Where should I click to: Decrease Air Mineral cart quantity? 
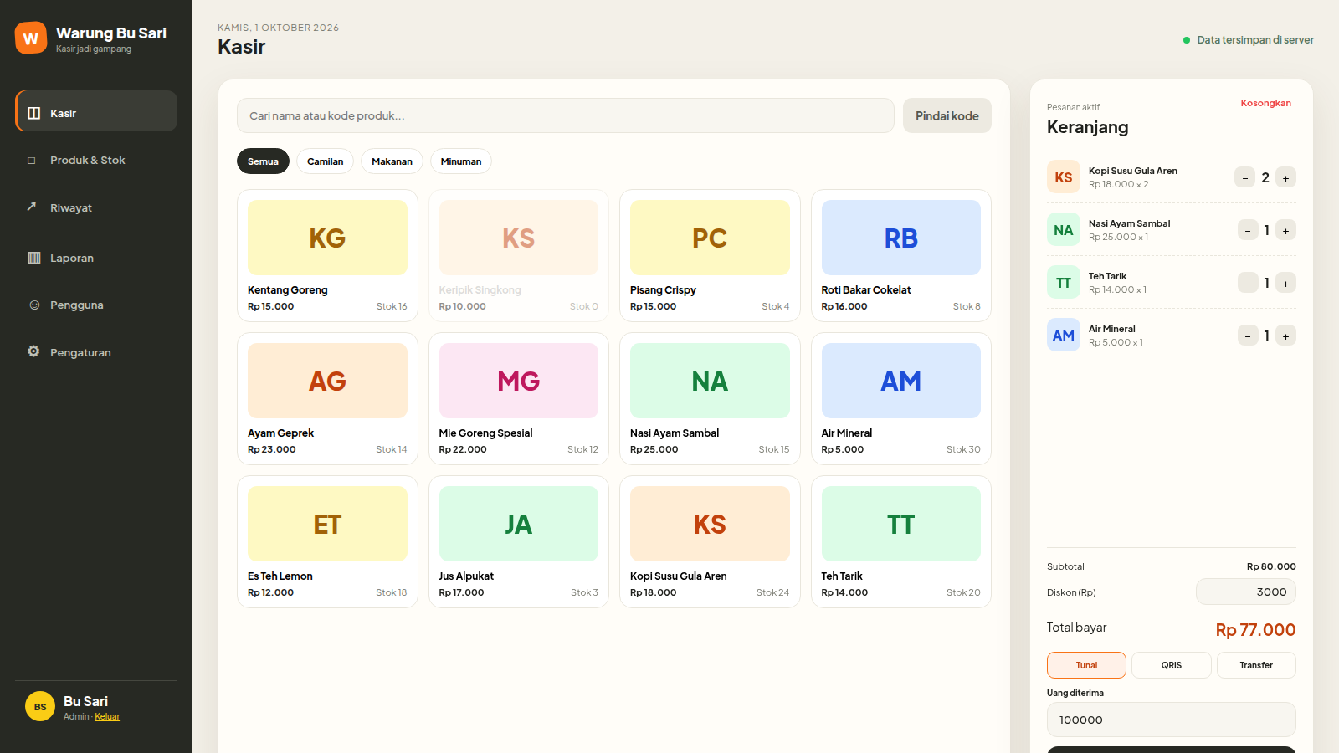(x=1248, y=336)
